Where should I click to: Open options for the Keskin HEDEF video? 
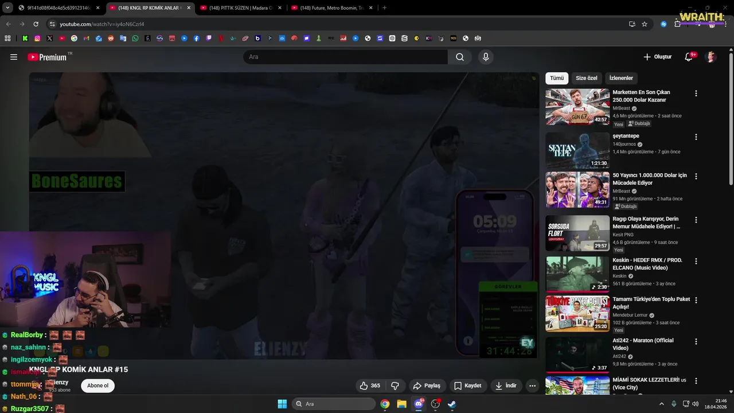[696, 261]
